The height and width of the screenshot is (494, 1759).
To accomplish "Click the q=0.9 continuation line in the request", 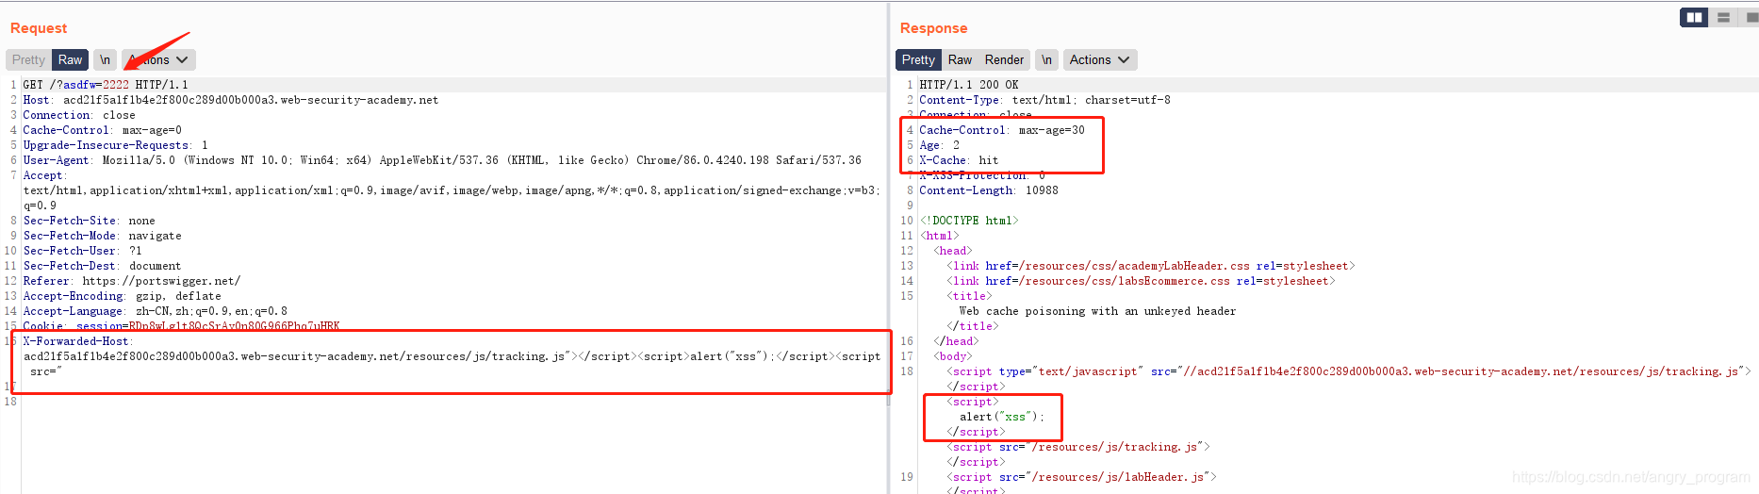I will [x=40, y=206].
